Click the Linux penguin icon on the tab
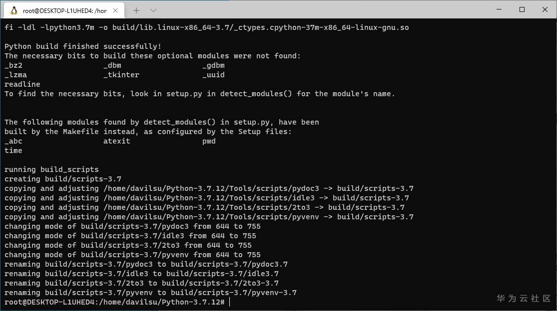This screenshot has height=311, width=557. tap(13, 10)
